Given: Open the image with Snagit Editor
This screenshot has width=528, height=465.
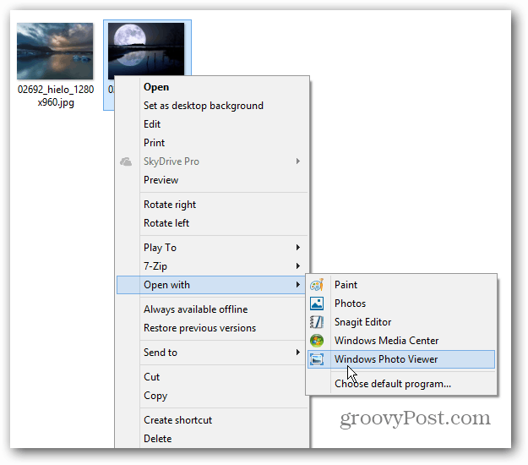Looking at the screenshot, I should 401,322.
